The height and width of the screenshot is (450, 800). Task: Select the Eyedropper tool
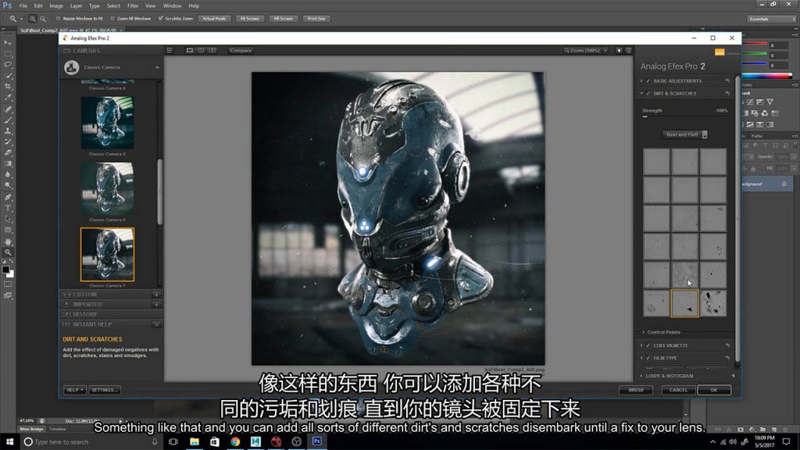click(x=8, y=98)
